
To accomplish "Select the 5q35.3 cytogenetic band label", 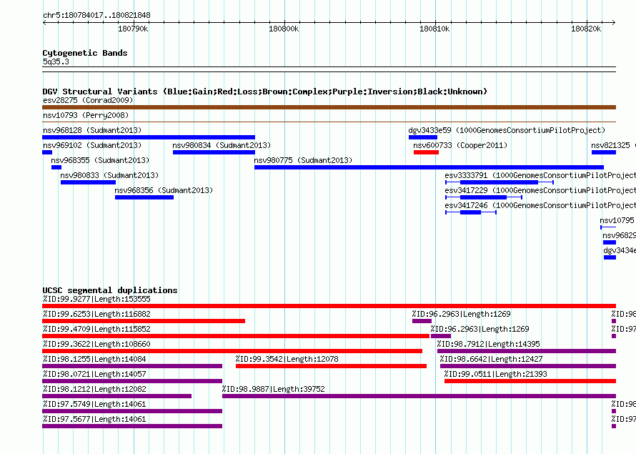I will pyautogui.click(x=56, y=61).
